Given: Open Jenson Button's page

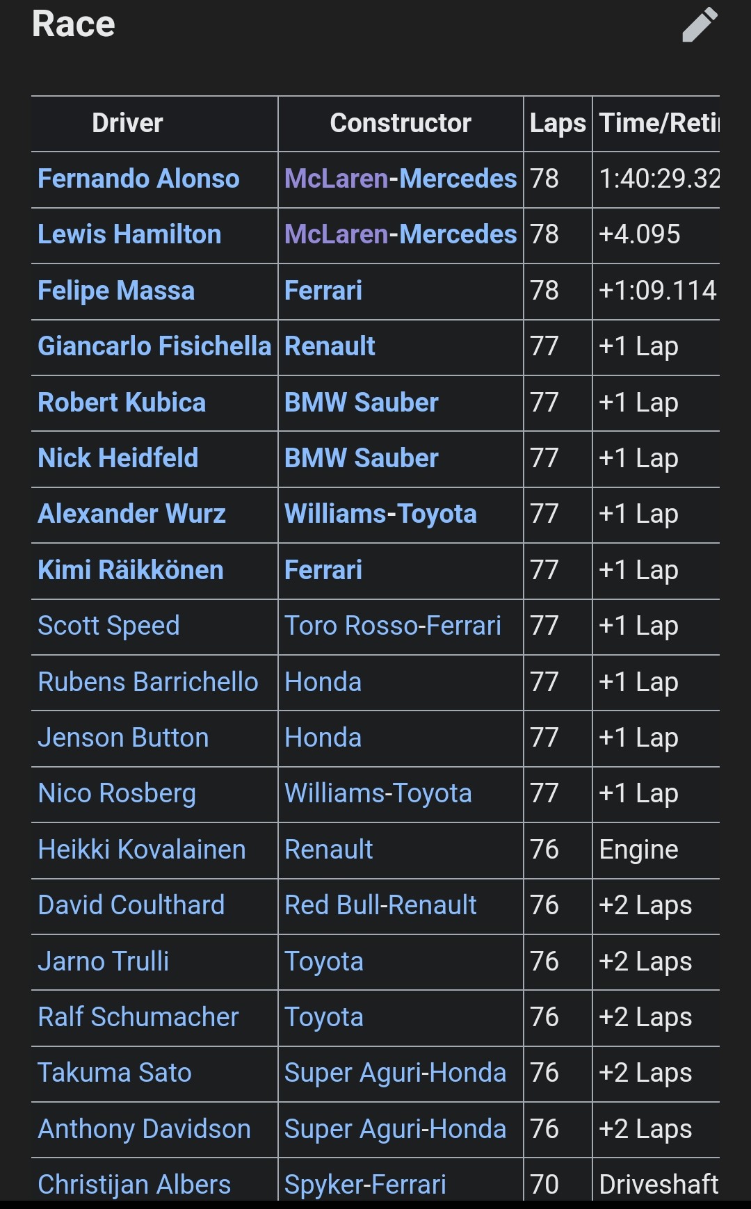Looking at the screenshot, I should click(123, 738).
